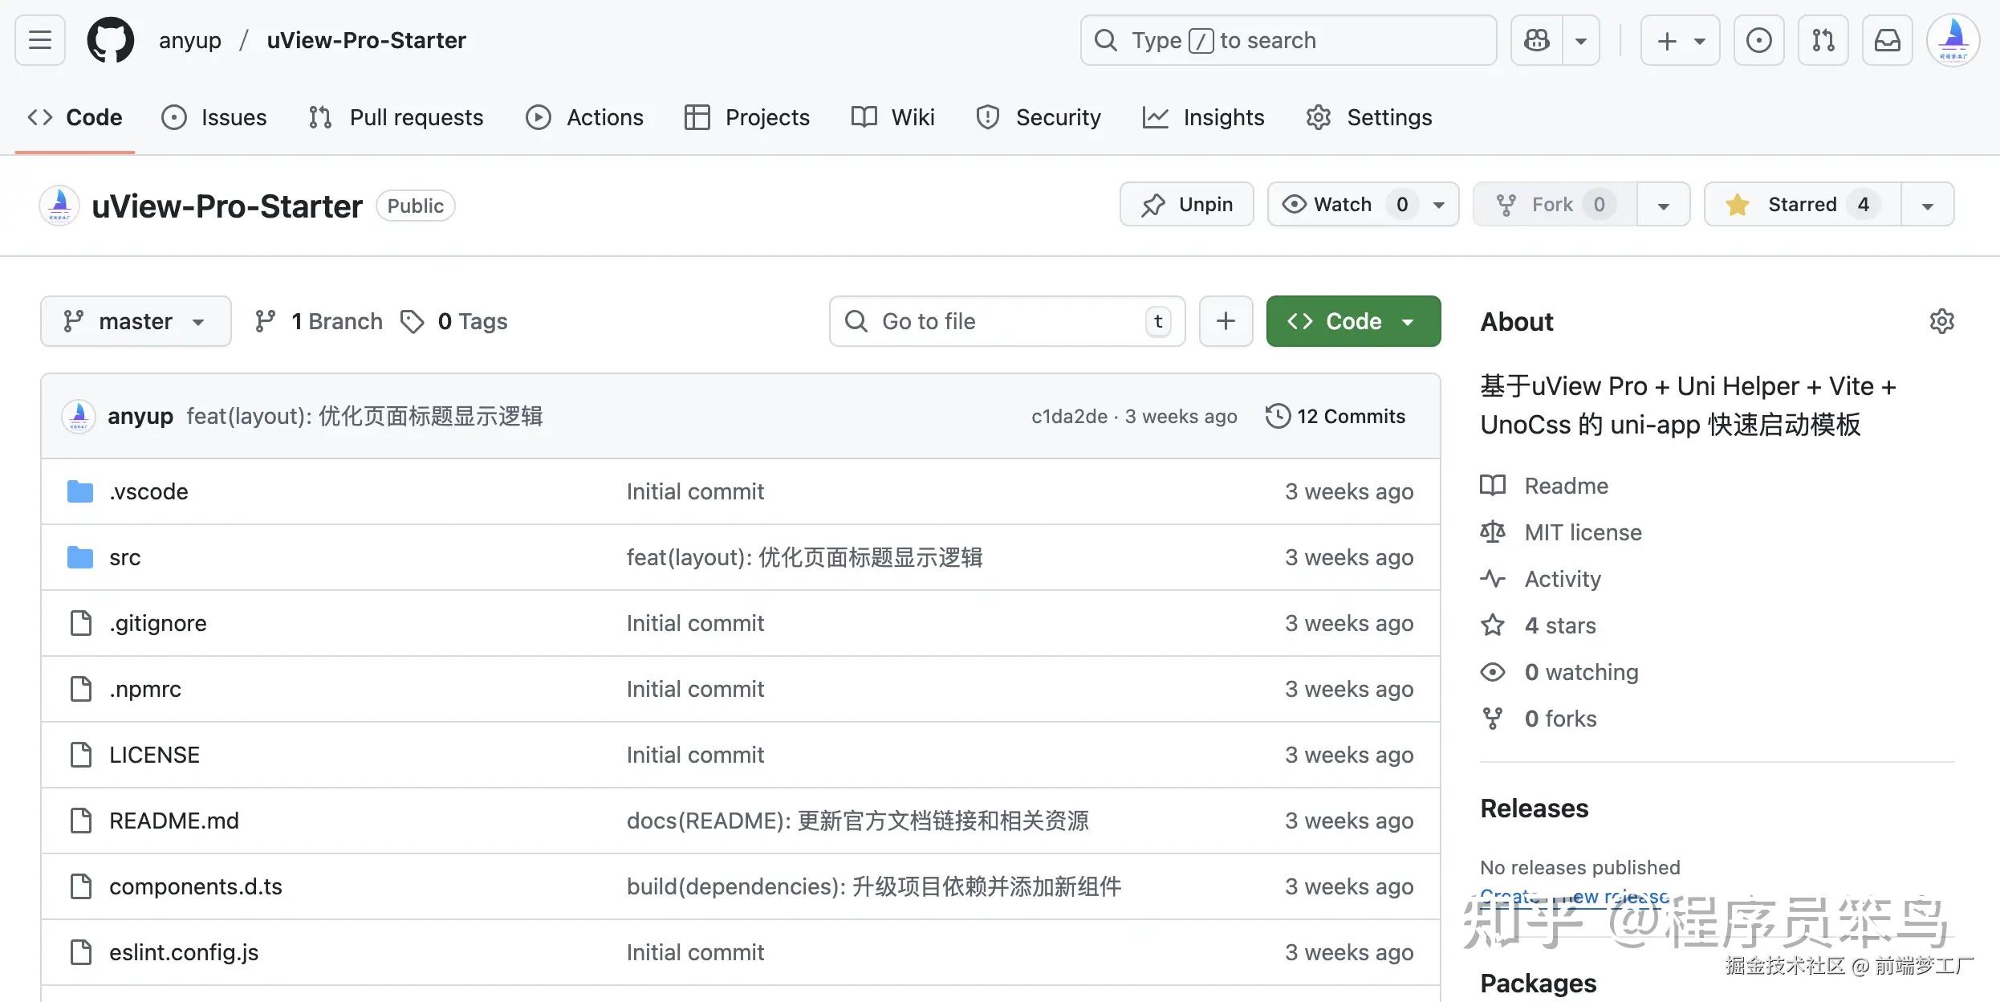
Task: Click the Go to file search field
Action: tap(1006, 320)
